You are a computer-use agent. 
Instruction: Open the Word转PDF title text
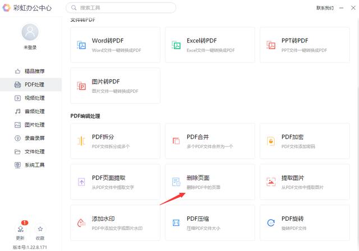click(108, 41)
